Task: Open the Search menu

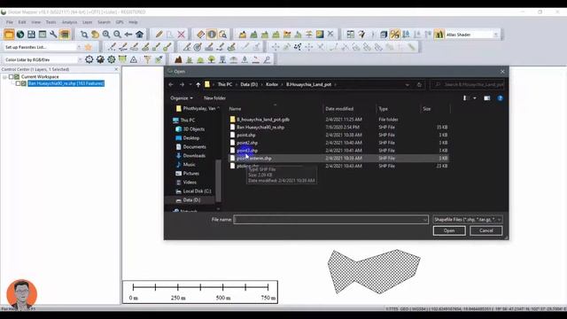Action: click(104, 22)
